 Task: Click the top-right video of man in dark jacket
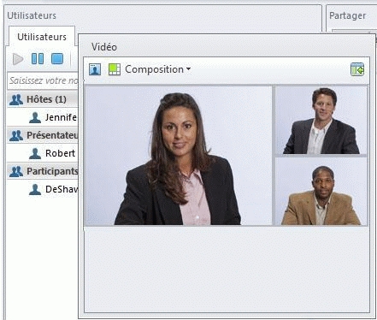click(321, 120)
